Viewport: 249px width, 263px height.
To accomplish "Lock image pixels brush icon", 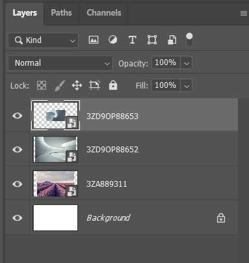I will coord(60,85).
